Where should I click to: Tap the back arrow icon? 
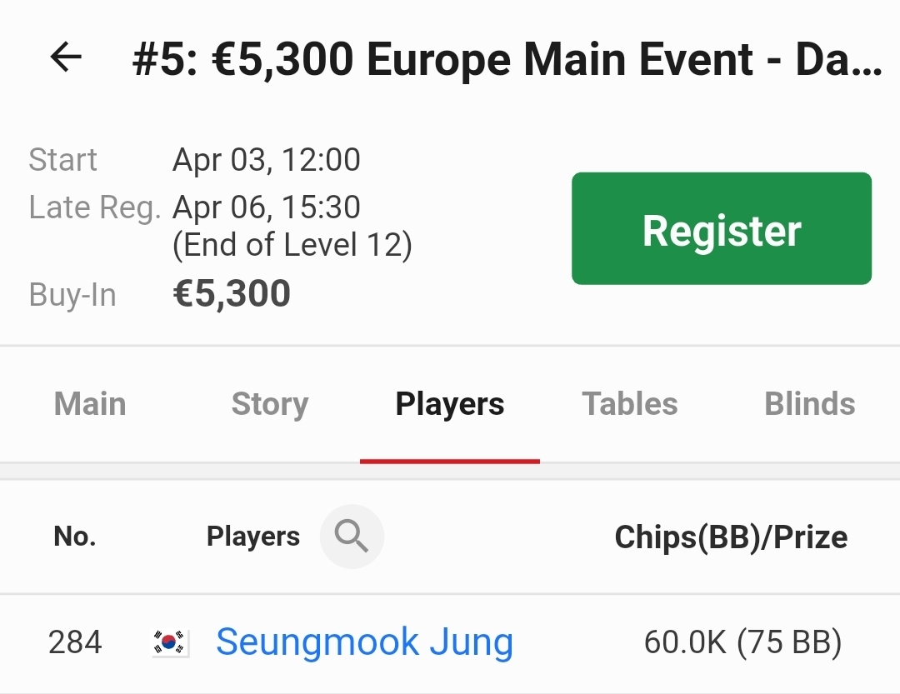click(66, 57)
